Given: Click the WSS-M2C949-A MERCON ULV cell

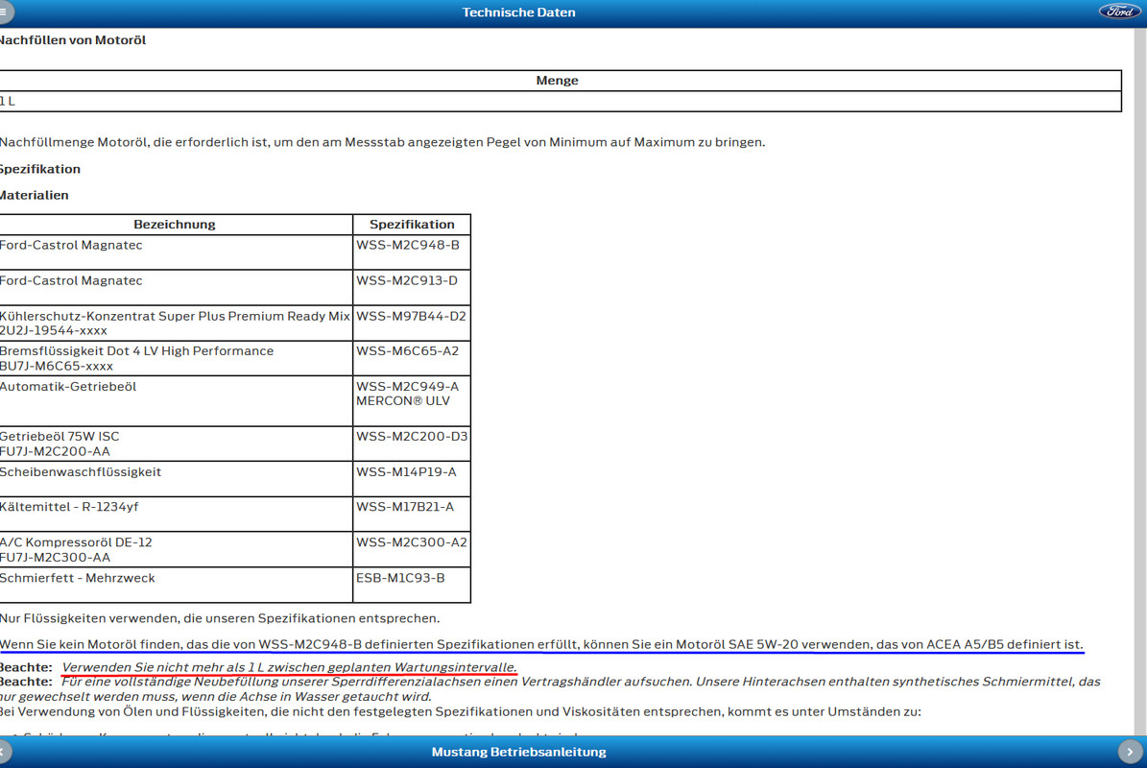Looking at the screenshot, I should [412, 401].
